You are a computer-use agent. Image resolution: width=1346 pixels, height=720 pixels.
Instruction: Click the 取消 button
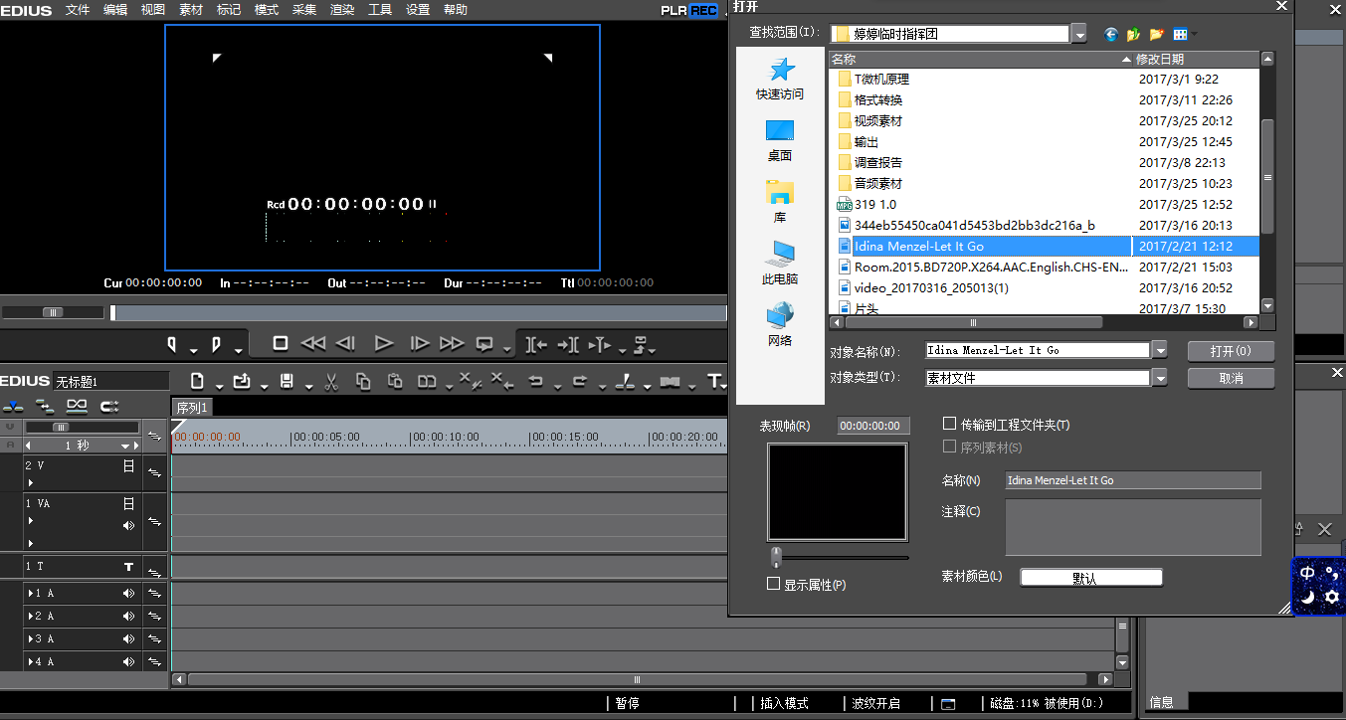click(x=1231, y=378)
